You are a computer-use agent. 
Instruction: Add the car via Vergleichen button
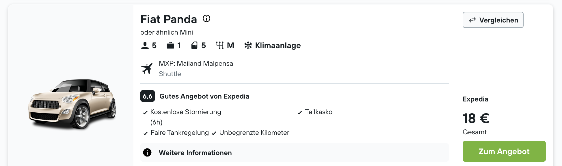coord(493,20)
